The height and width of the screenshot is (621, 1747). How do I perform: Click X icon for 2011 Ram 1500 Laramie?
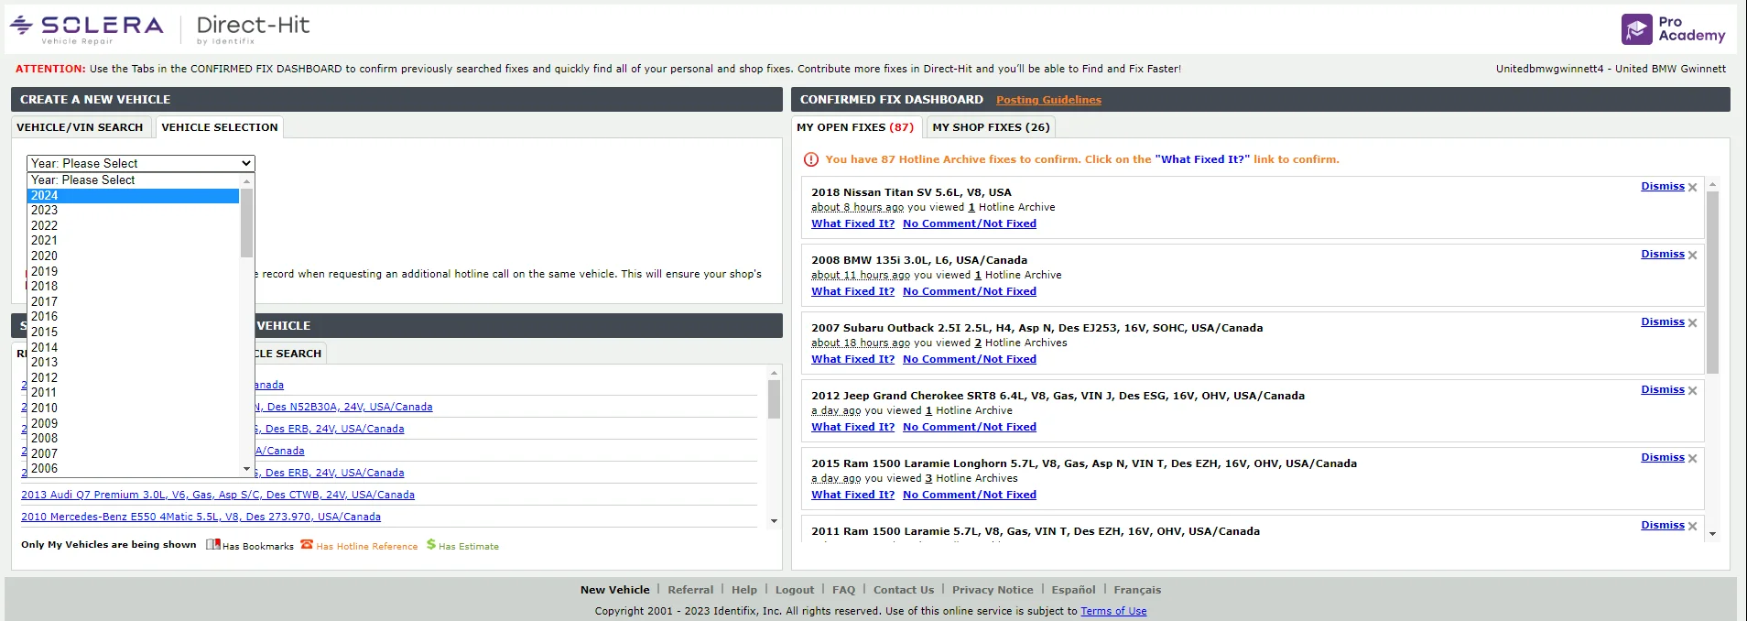tap(1692, 527)
